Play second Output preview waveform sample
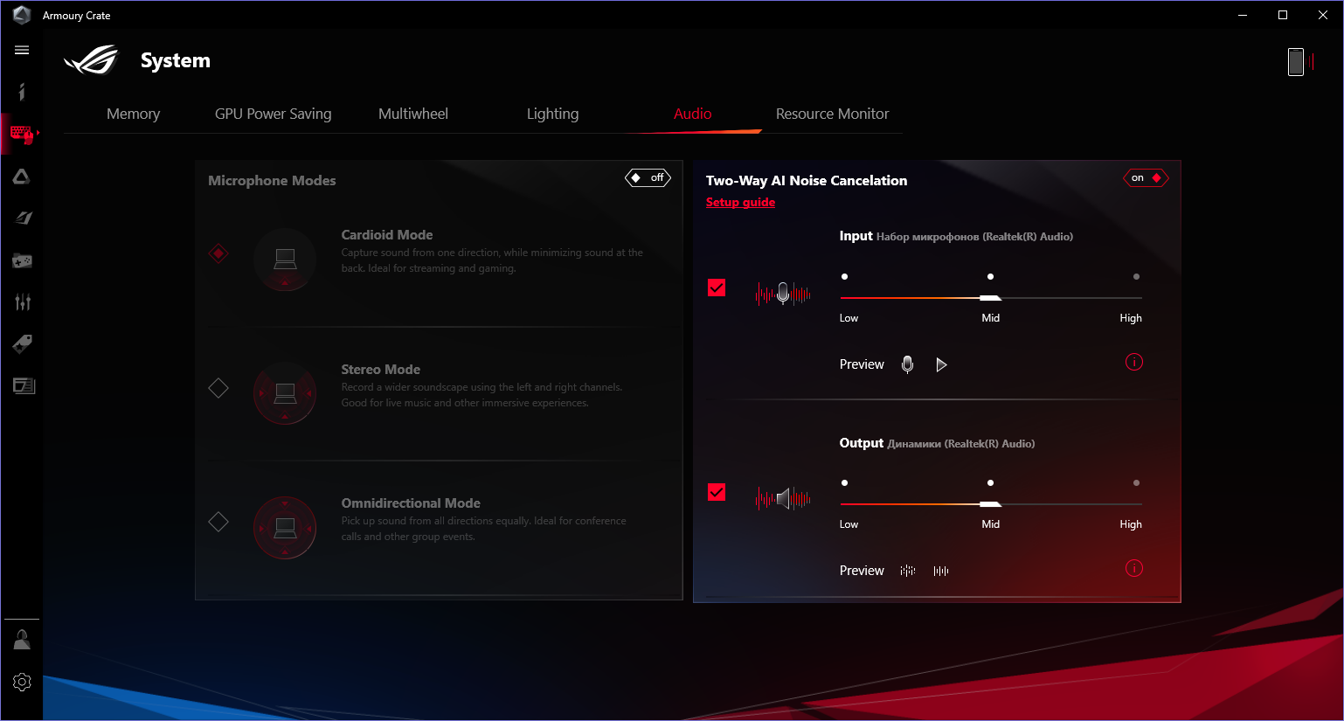Viewport: 1344px width, 721px height. click(x=941, y=571)
